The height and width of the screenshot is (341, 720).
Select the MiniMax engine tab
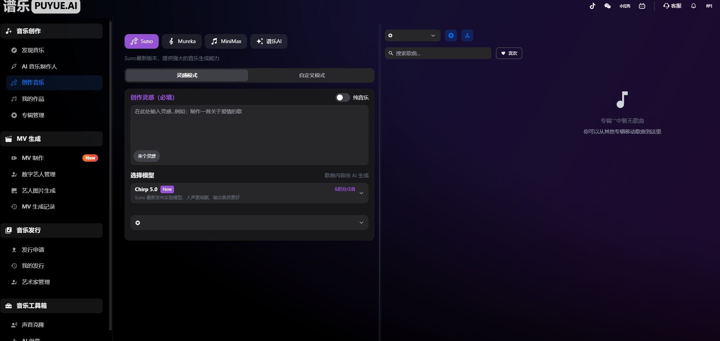[226, 41]
